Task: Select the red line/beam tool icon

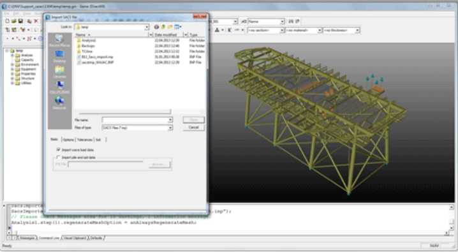Action: (x=18, y=38)
